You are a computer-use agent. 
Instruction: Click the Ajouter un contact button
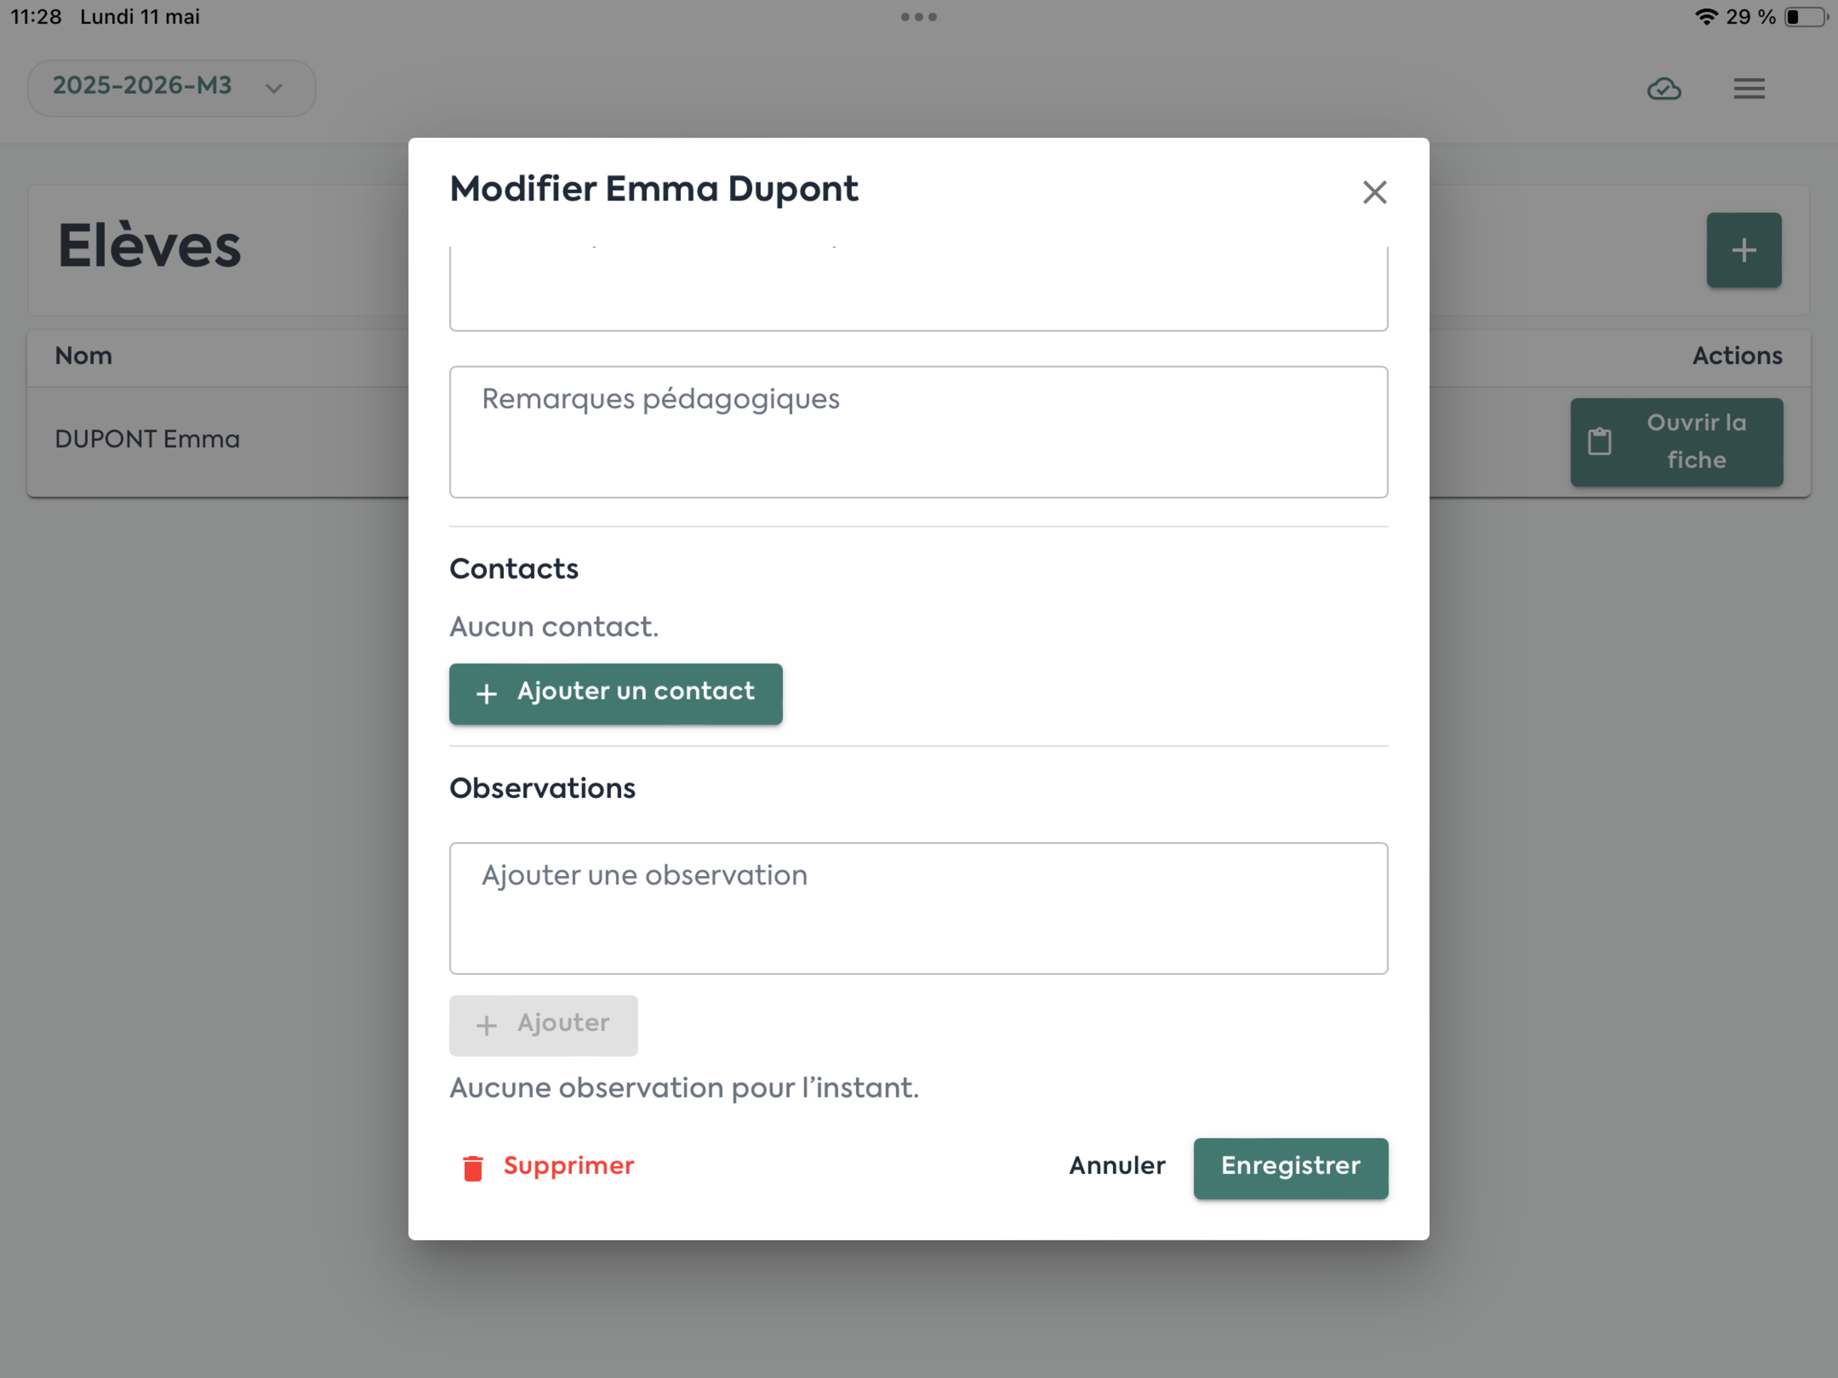click(616, 693)
